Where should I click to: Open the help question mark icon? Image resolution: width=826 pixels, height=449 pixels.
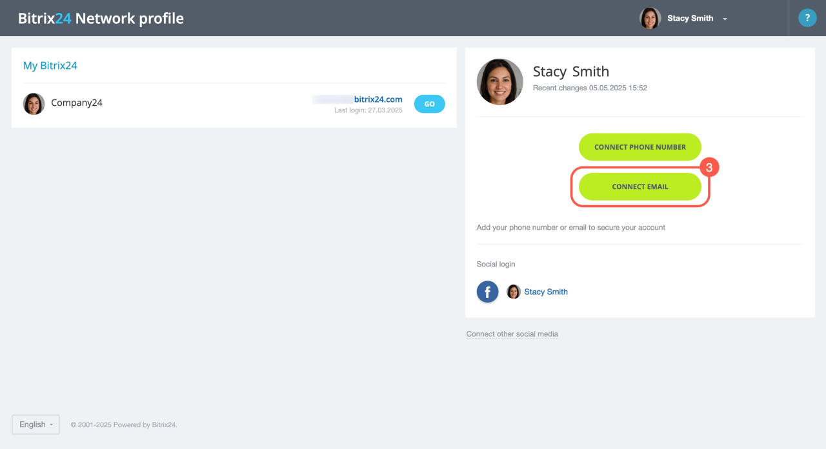click(807, 18)
